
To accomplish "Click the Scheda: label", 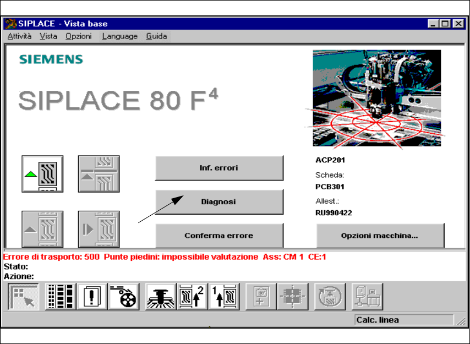I will point(330,175).
